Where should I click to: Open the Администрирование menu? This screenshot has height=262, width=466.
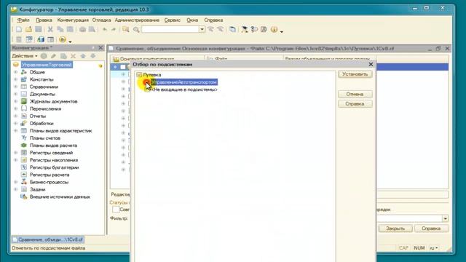[137, 20]
